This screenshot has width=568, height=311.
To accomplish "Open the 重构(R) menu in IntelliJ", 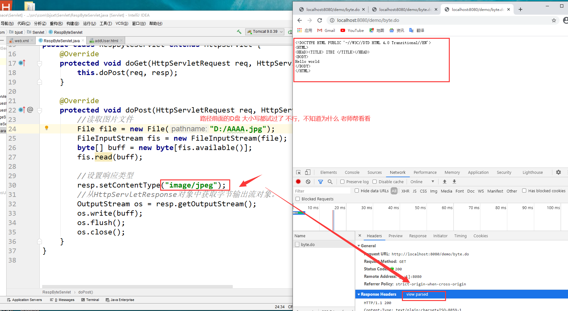I will pyautogui.click(x=56, y=23).
